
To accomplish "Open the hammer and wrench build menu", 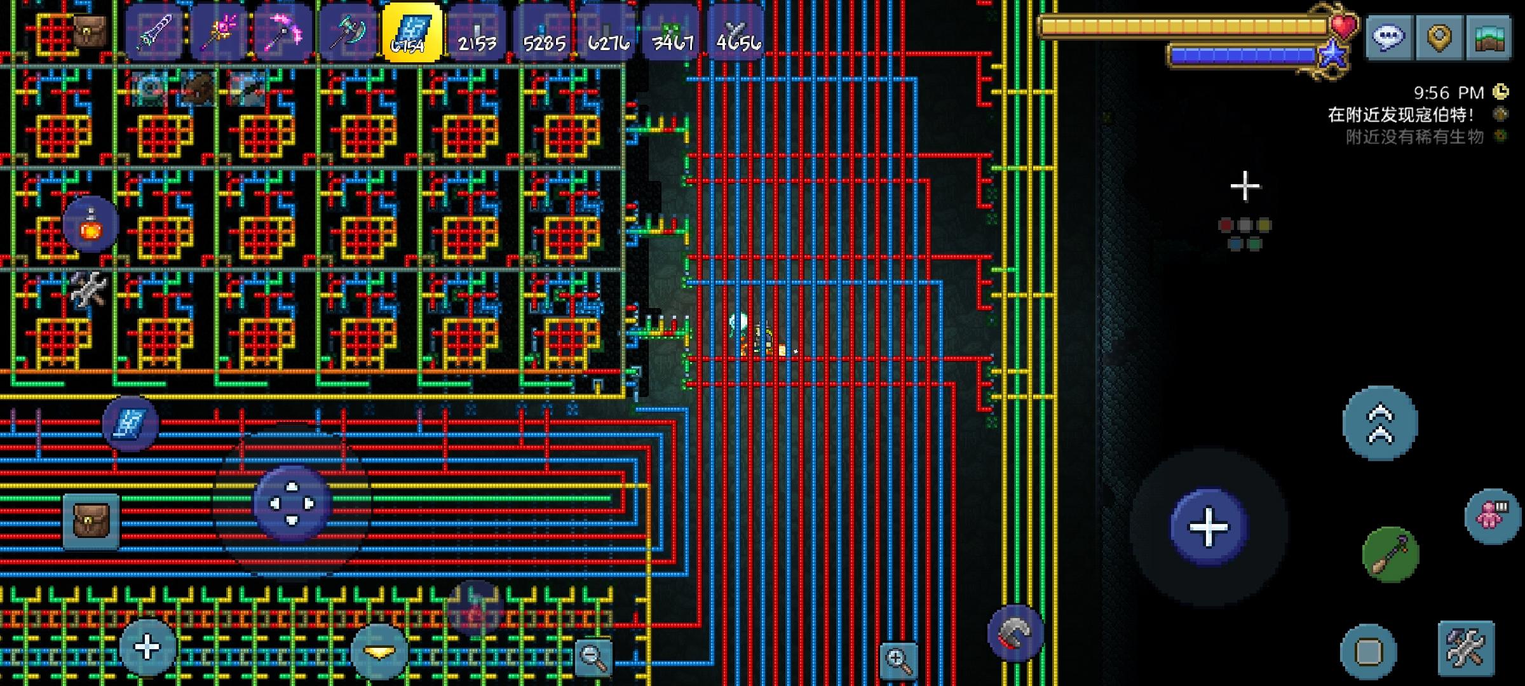I will [x=1467, y=649].
